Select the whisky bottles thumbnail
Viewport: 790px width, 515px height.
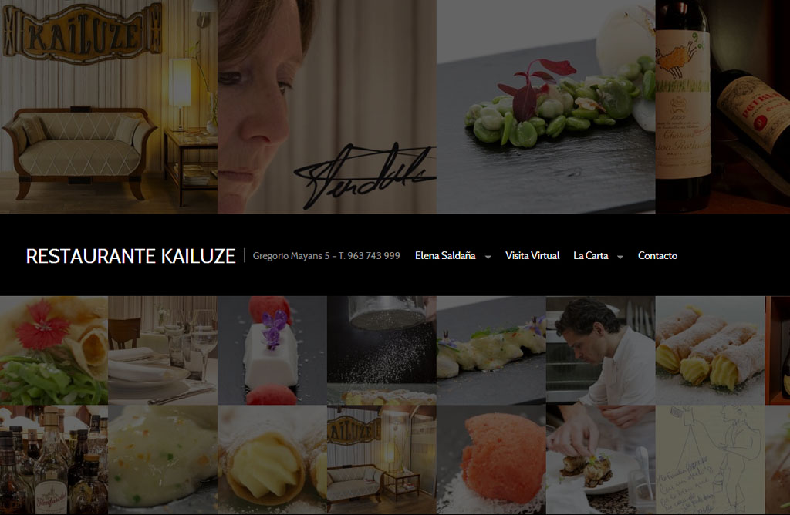(54, 459)
